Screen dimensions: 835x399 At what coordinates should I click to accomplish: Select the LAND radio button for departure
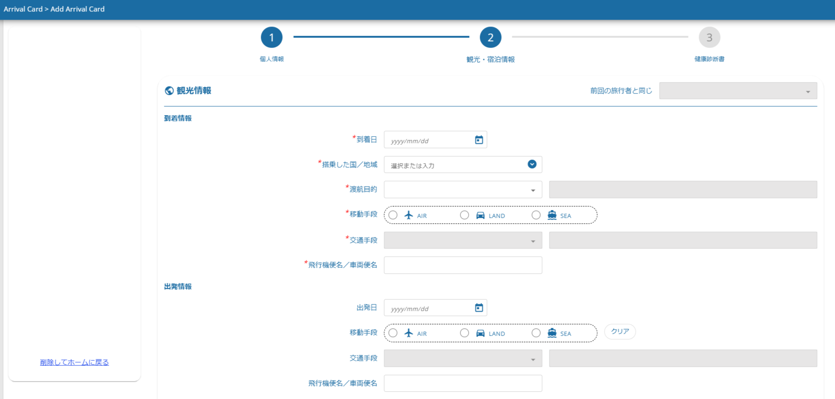[465, 333]
